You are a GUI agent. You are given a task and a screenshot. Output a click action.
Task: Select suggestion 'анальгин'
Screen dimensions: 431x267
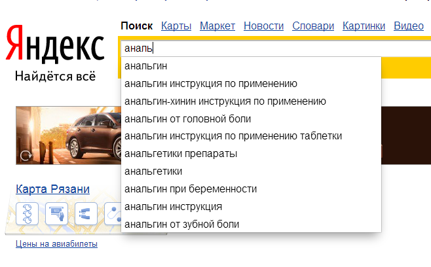[146, 66]
